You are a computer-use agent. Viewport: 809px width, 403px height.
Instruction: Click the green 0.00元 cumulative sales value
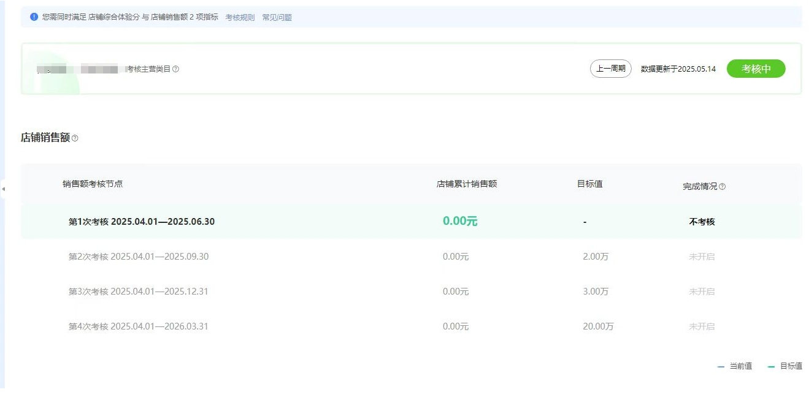(x=460, y=221)
